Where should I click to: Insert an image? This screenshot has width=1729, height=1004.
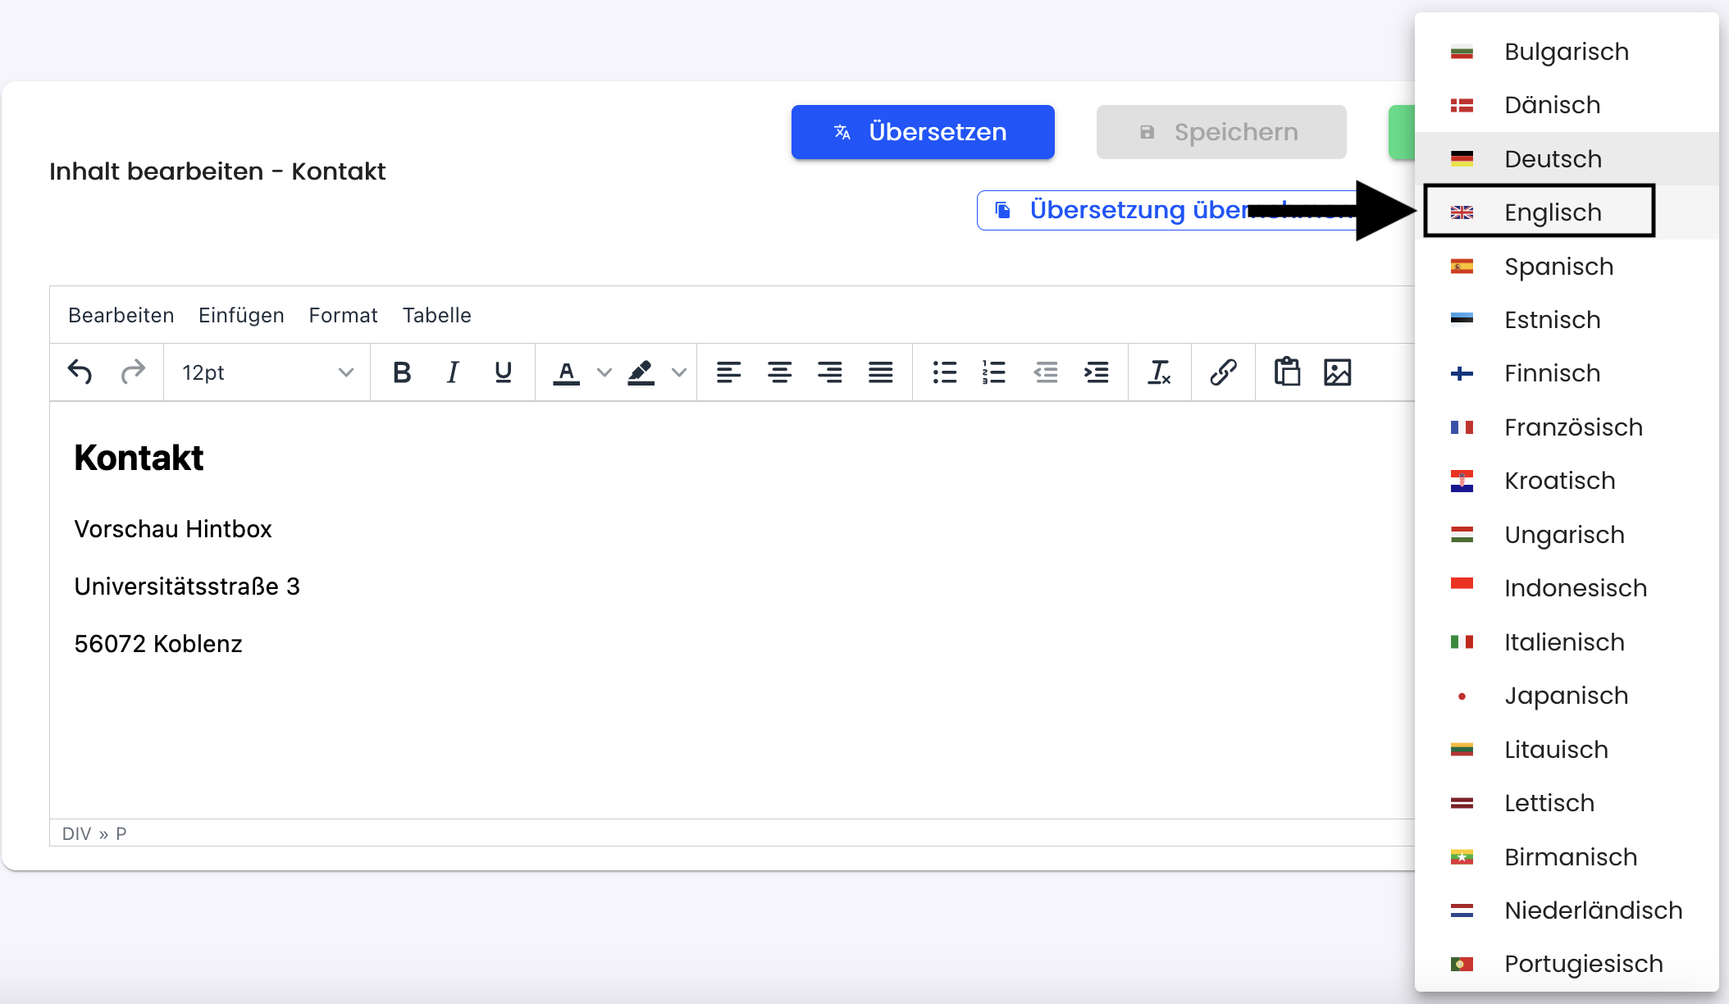[x=1338, y=372]
